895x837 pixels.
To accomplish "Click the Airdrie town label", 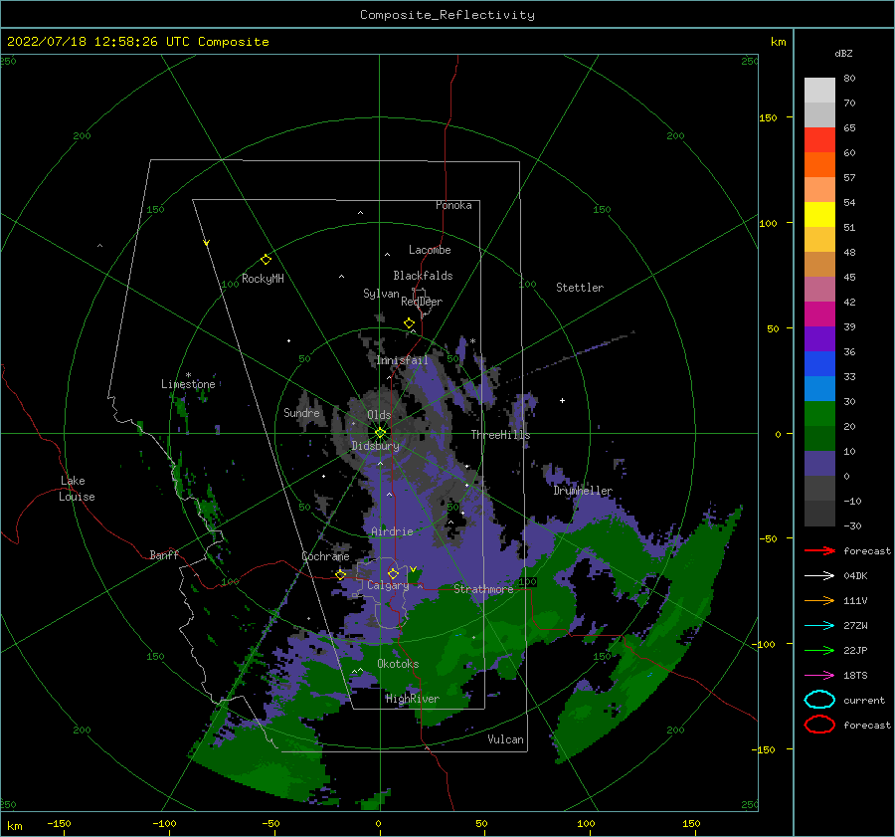I will 392,531.
